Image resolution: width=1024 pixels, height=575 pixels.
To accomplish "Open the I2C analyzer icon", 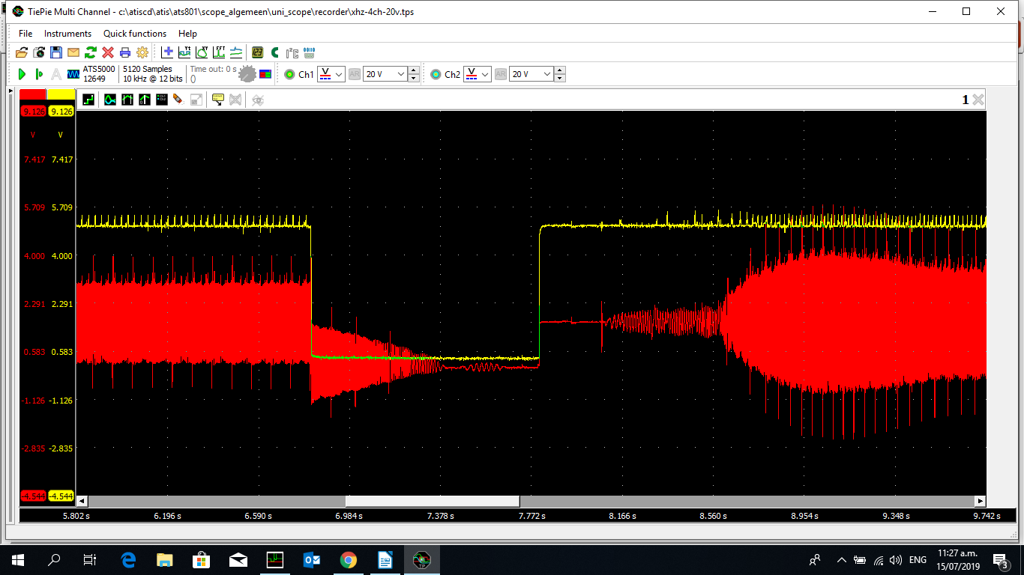I will [292, 52].
